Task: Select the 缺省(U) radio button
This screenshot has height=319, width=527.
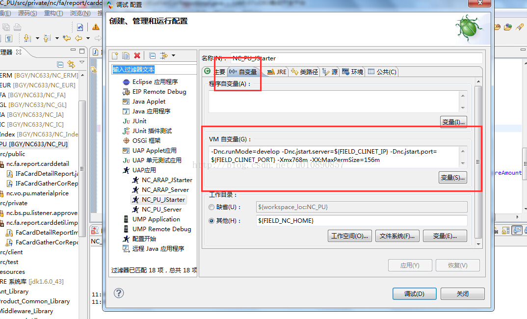Action: pyautogui.click(x=211, y=207)
